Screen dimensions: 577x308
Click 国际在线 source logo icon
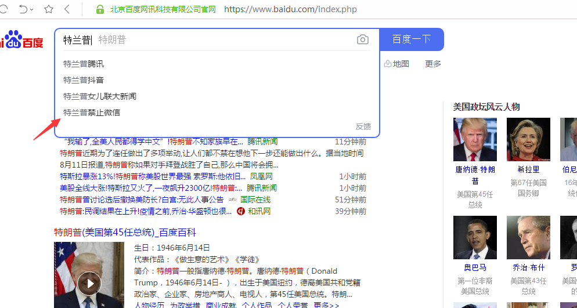[x=233, y=200]
